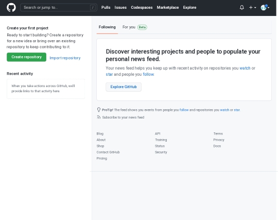This screenshot has height=220, width=278.
Task: Open the About footer link
Action: (101, 140)
